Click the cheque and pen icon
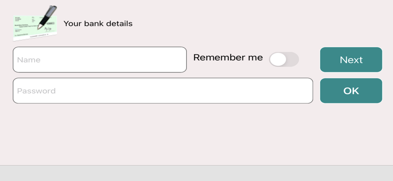 coord(35,24)
